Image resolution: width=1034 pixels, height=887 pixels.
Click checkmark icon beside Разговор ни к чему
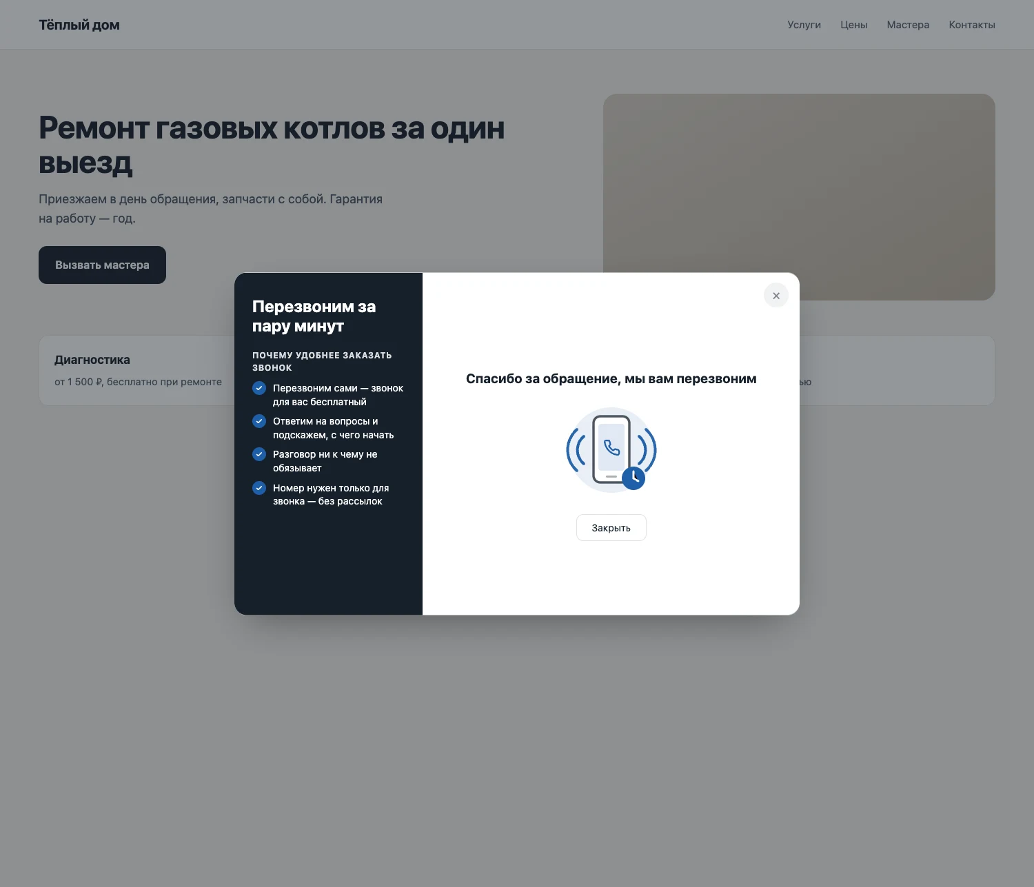259,454
